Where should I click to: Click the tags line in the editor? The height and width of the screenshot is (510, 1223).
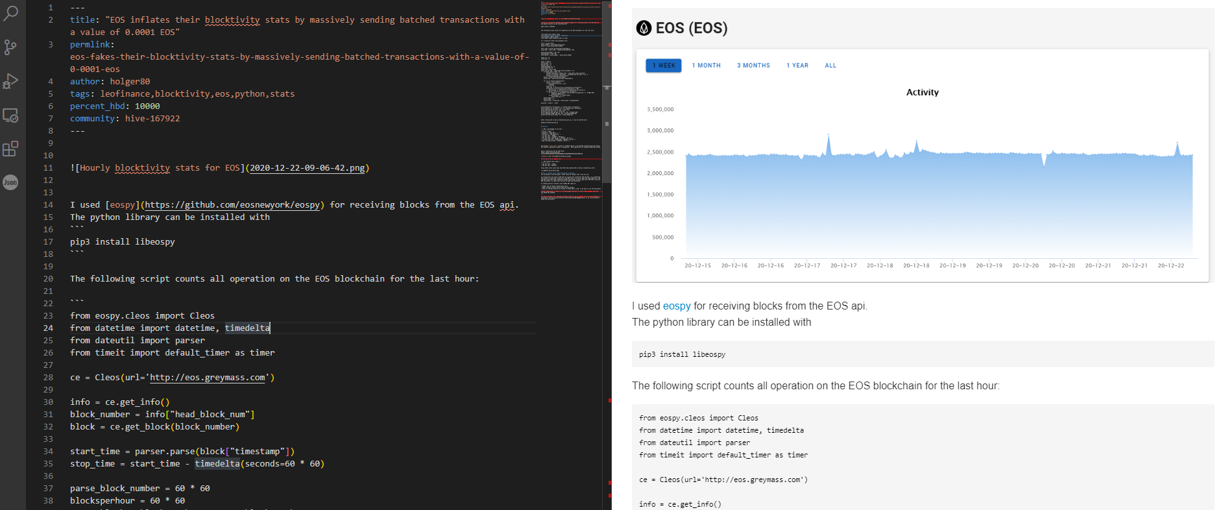click(182, 93)
